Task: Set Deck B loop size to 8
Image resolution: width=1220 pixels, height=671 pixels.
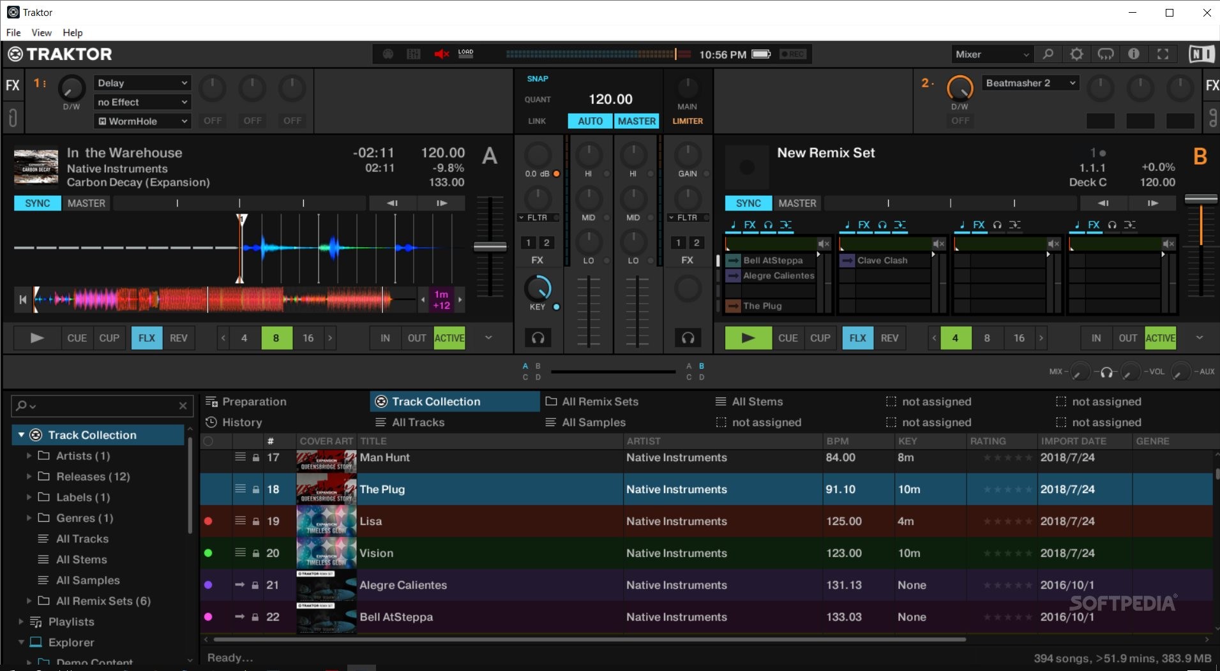Action: tap(987, 338)
